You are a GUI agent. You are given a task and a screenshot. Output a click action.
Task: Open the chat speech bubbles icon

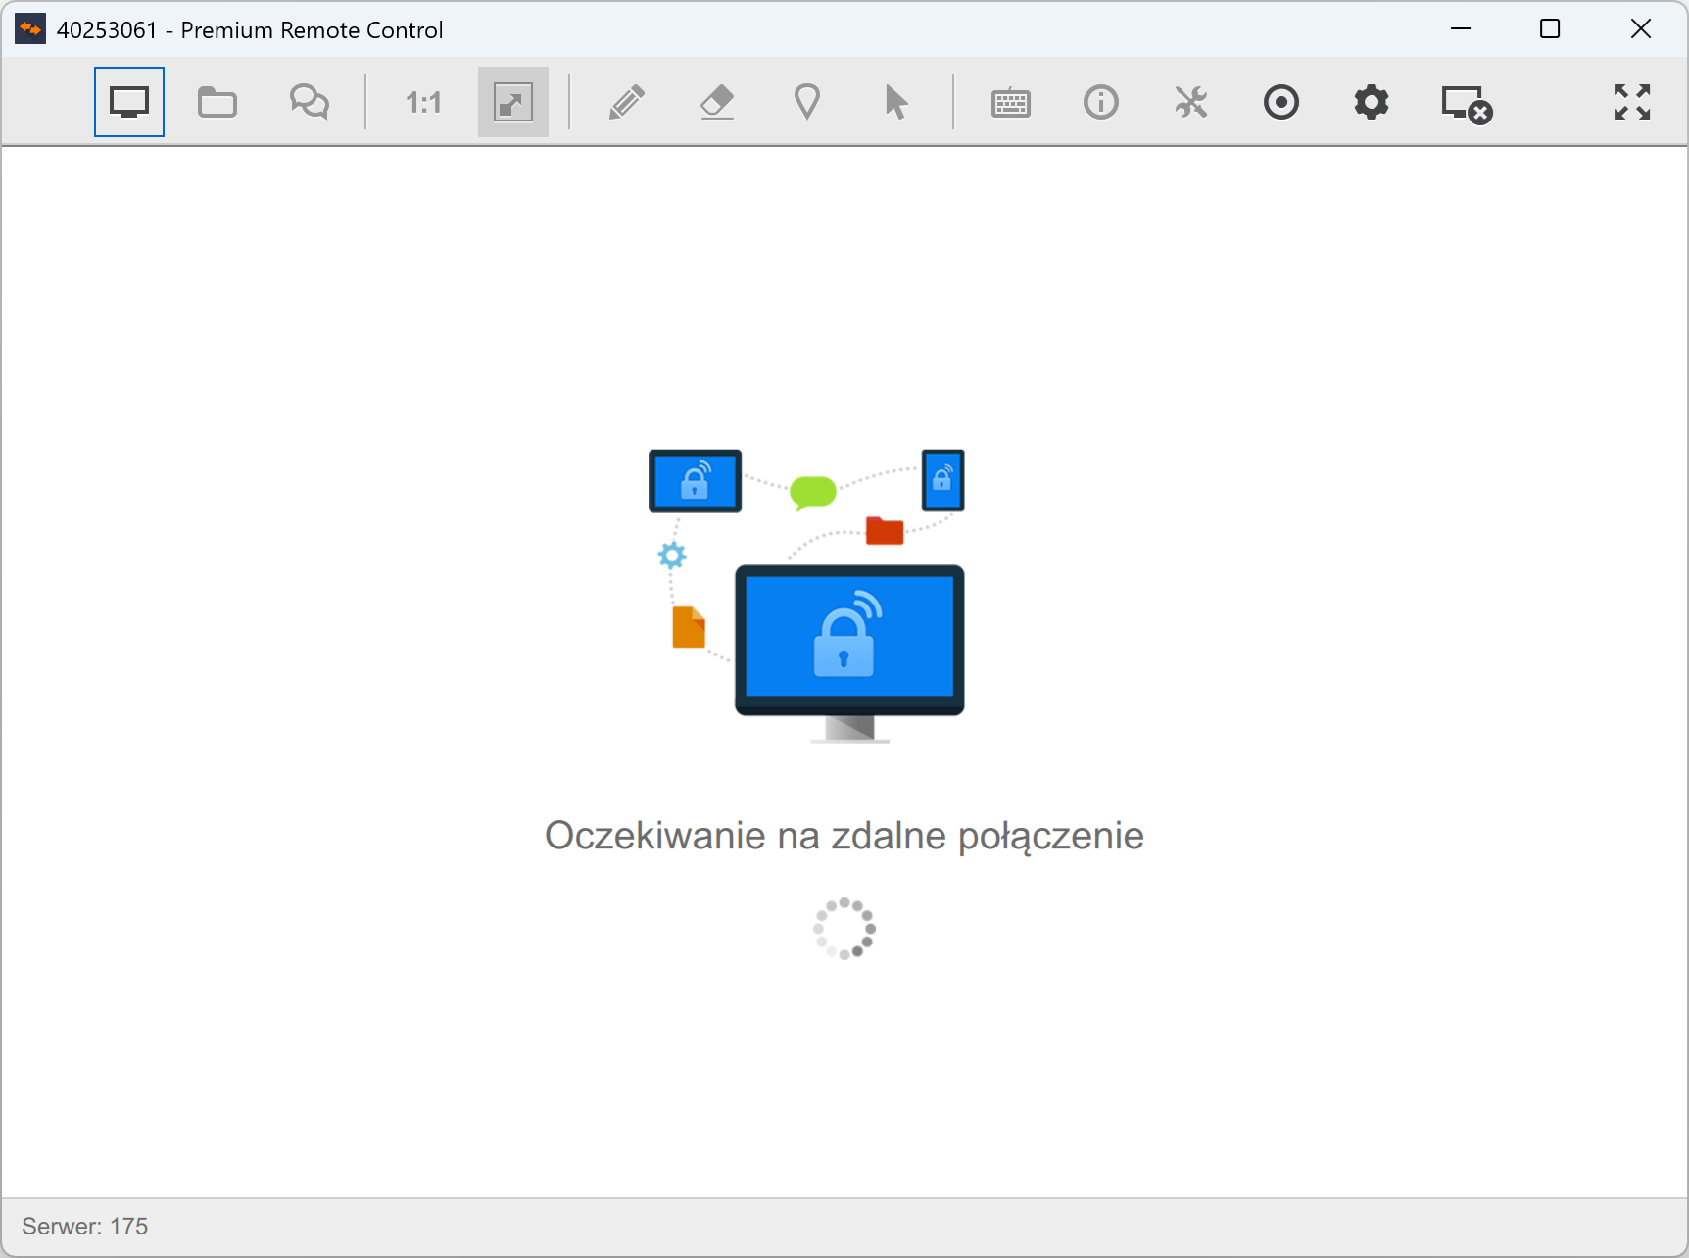310,102
